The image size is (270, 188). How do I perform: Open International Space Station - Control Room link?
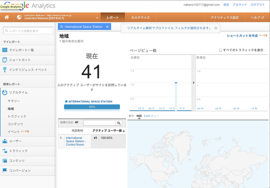click(75, 141)
